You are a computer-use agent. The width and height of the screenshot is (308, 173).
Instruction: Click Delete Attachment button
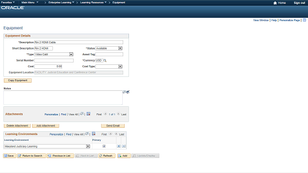[17, 126]
